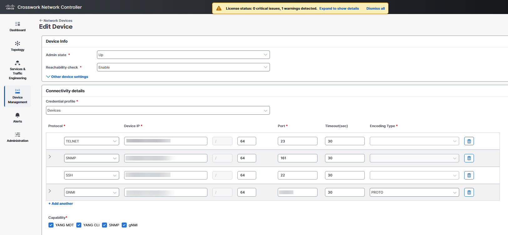508x235 pixels.
Task: Open the Dashboard sidebar icon
Action: point(18,24)
